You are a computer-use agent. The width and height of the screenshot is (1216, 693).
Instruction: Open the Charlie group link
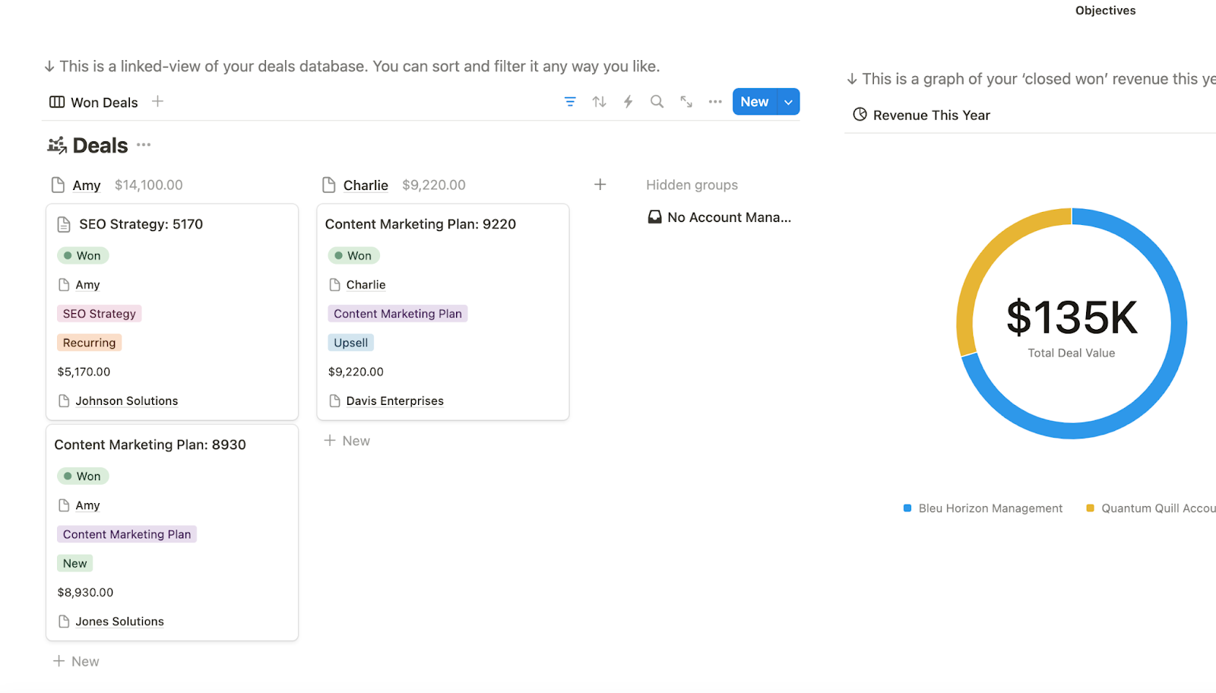[x=366, y=185]
